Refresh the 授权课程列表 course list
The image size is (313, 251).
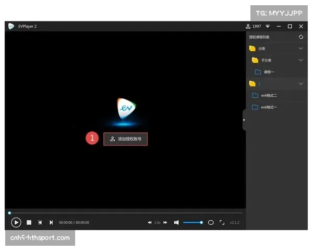tap(301, 37)
